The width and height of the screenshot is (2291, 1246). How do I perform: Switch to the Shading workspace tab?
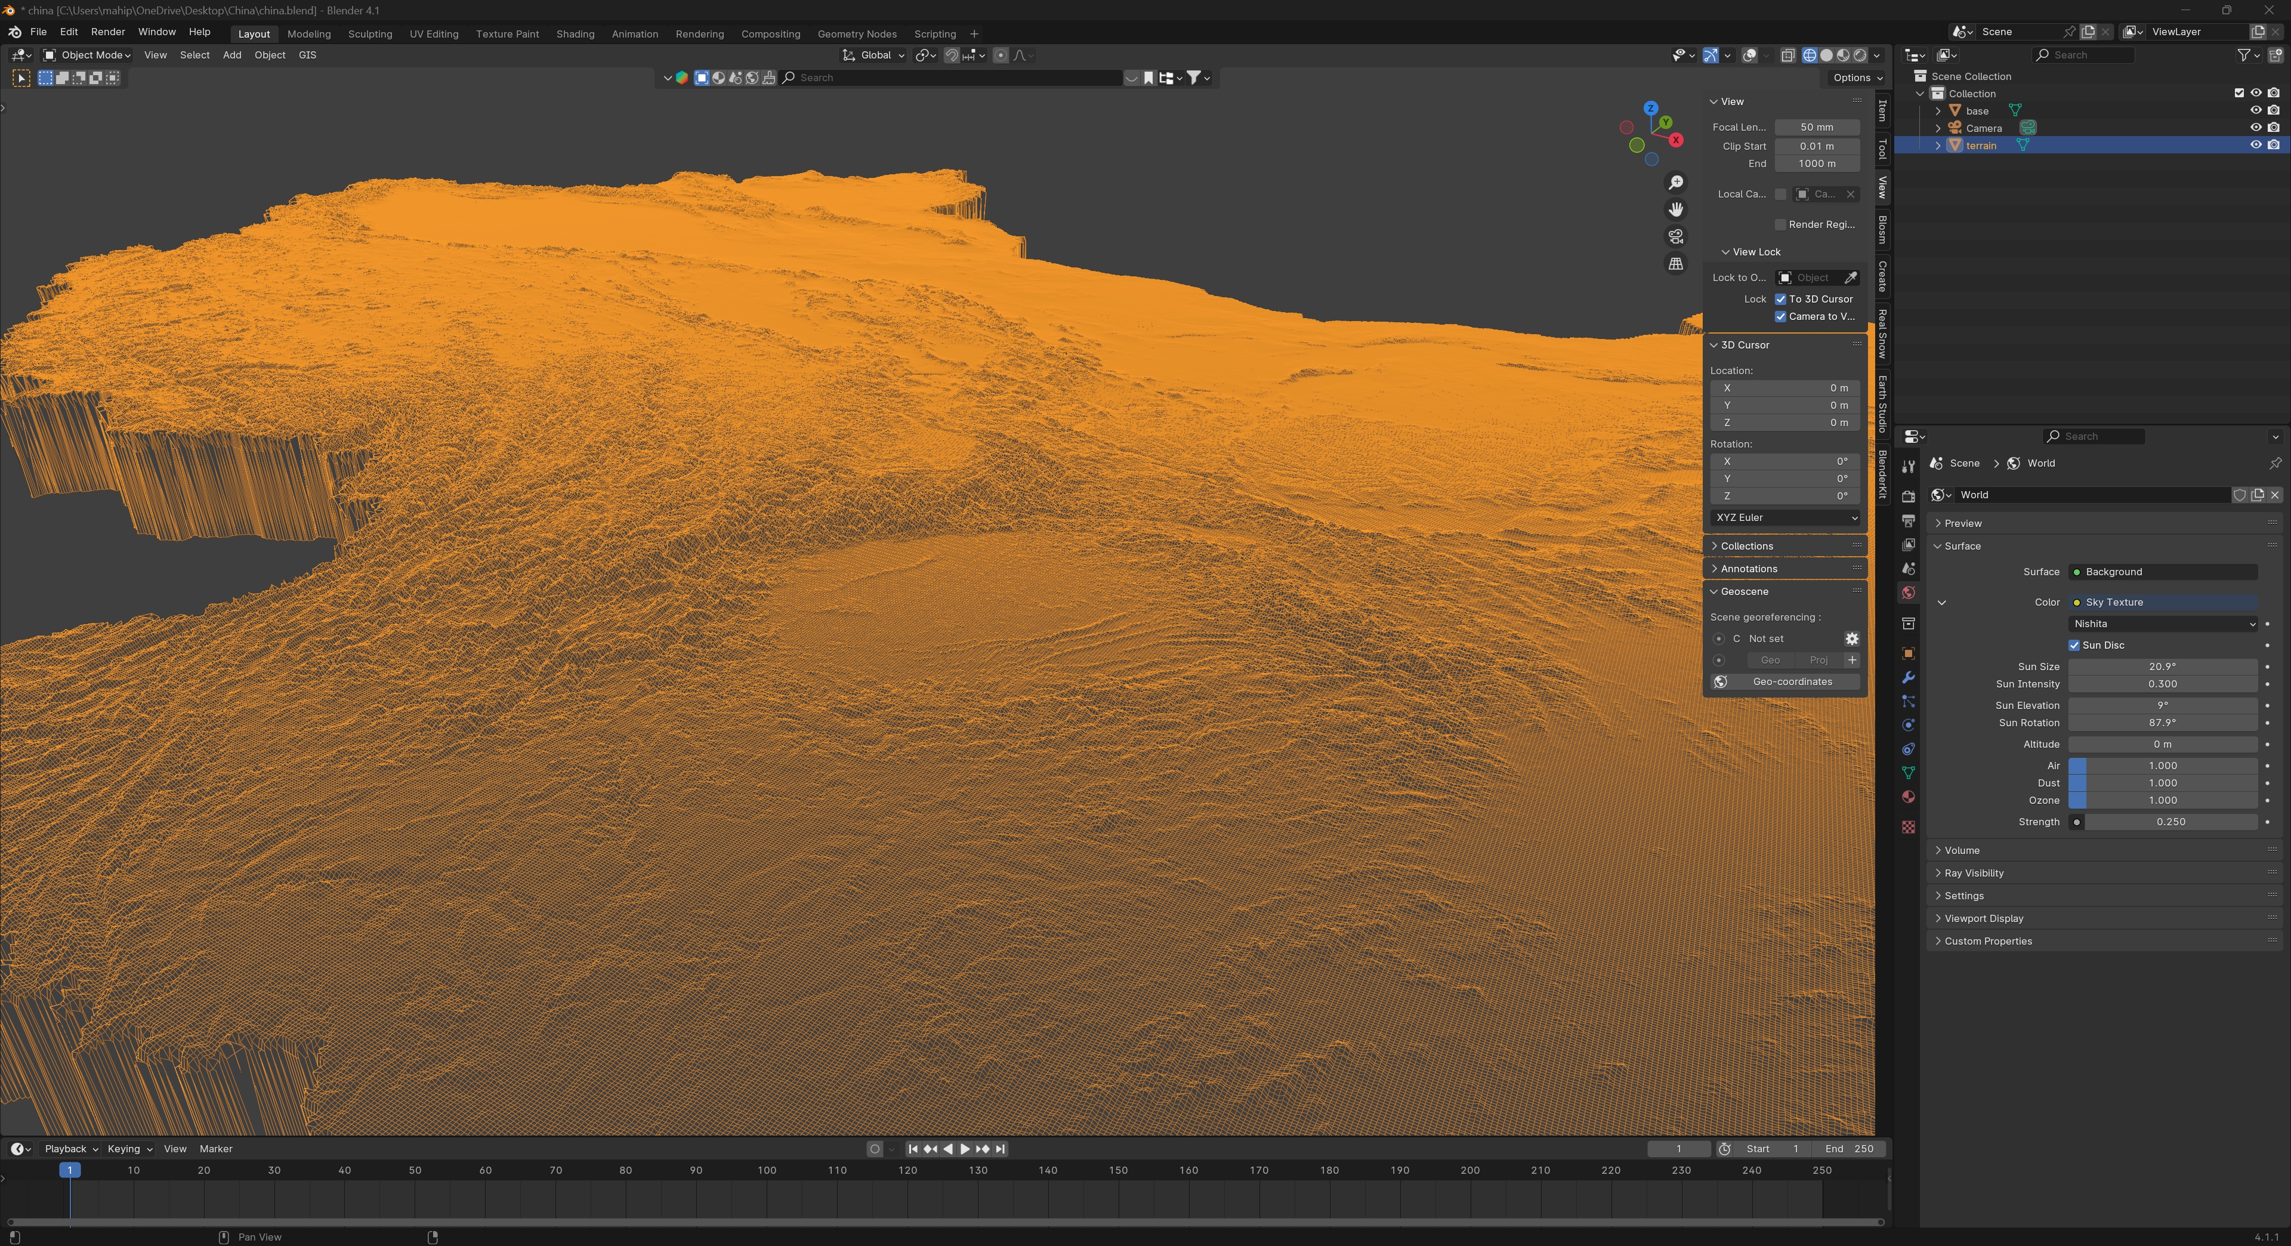[x=575, y=34]
